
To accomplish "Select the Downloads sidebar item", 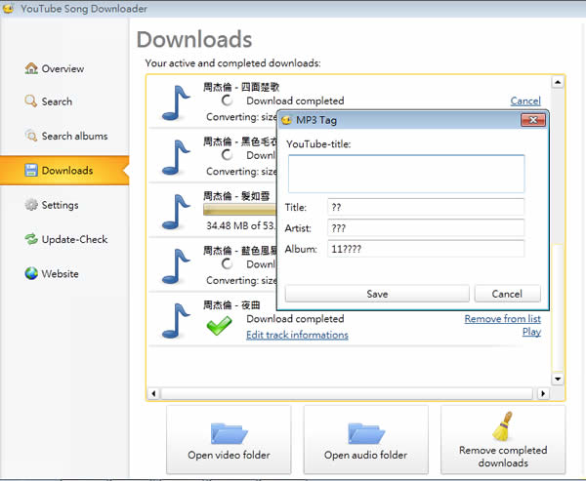I will coord(64,171).
